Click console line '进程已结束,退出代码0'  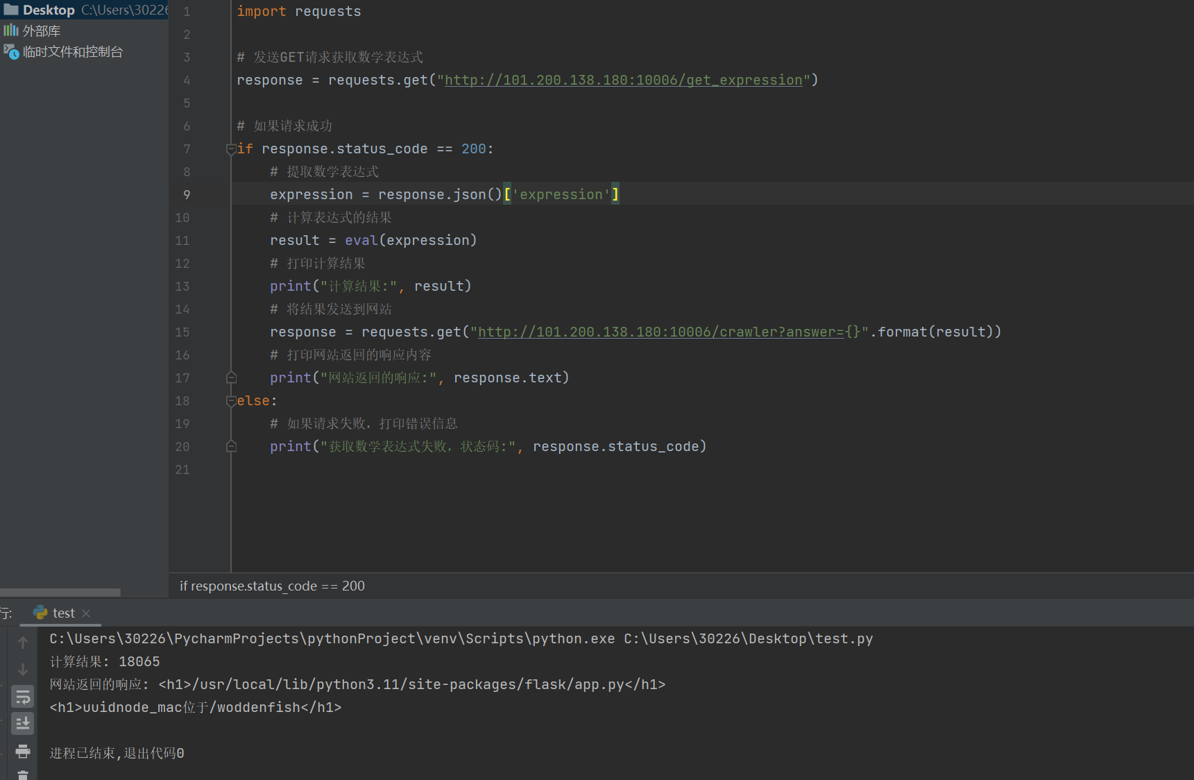click(117, 753)
